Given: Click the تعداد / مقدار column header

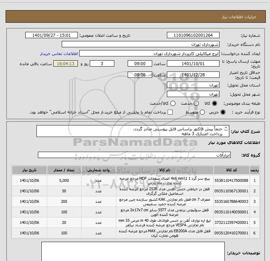Looking at the screenshot, I should coord(64,170).
